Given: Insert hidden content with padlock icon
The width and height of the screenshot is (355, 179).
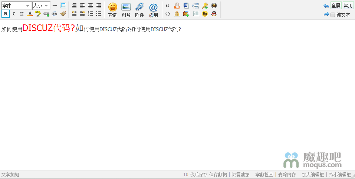Looking at the screenshot, I should pyautogui.click(x=177, y=14).
